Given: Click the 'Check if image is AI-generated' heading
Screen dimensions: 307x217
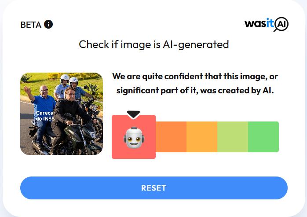Looking at the screenshot, I should pos(153,44).
